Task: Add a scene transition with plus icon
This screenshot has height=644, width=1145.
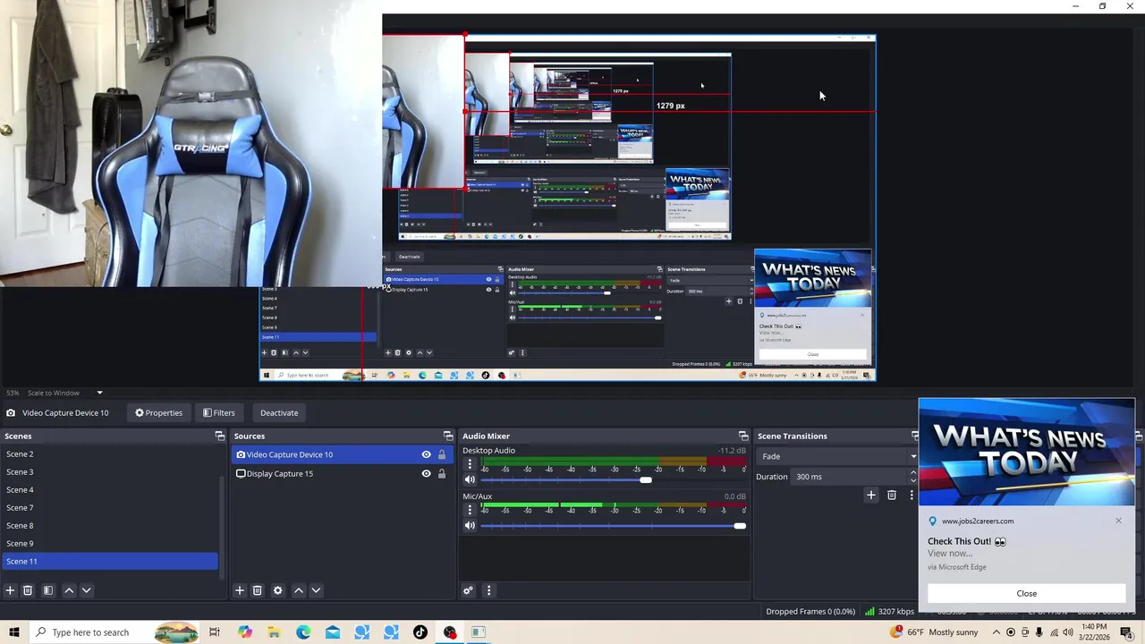Action: click(871, 495)
